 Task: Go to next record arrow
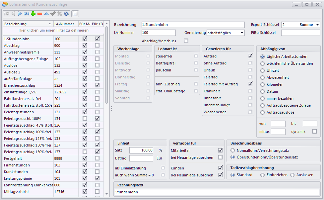coord(20,14)
